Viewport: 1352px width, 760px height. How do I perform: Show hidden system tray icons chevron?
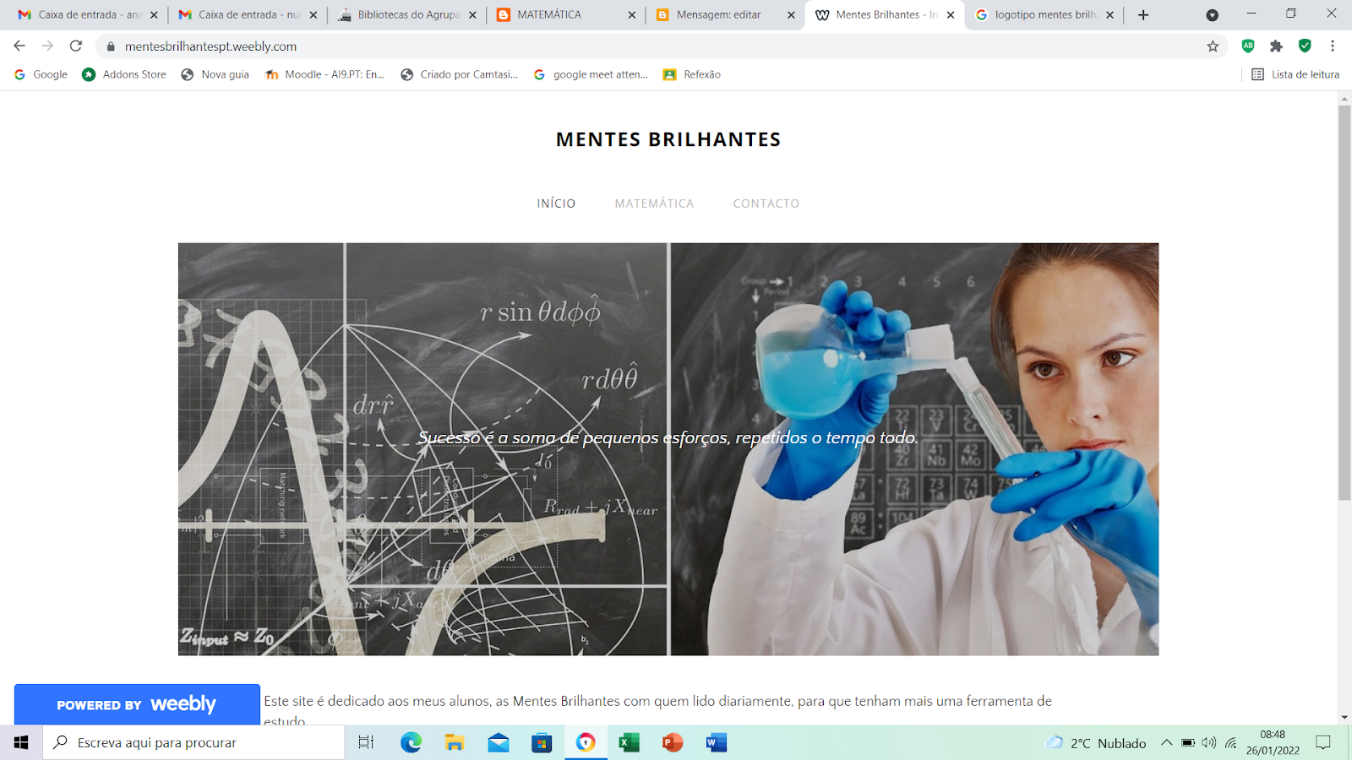pyautogui.click(x=1166, y=742)
